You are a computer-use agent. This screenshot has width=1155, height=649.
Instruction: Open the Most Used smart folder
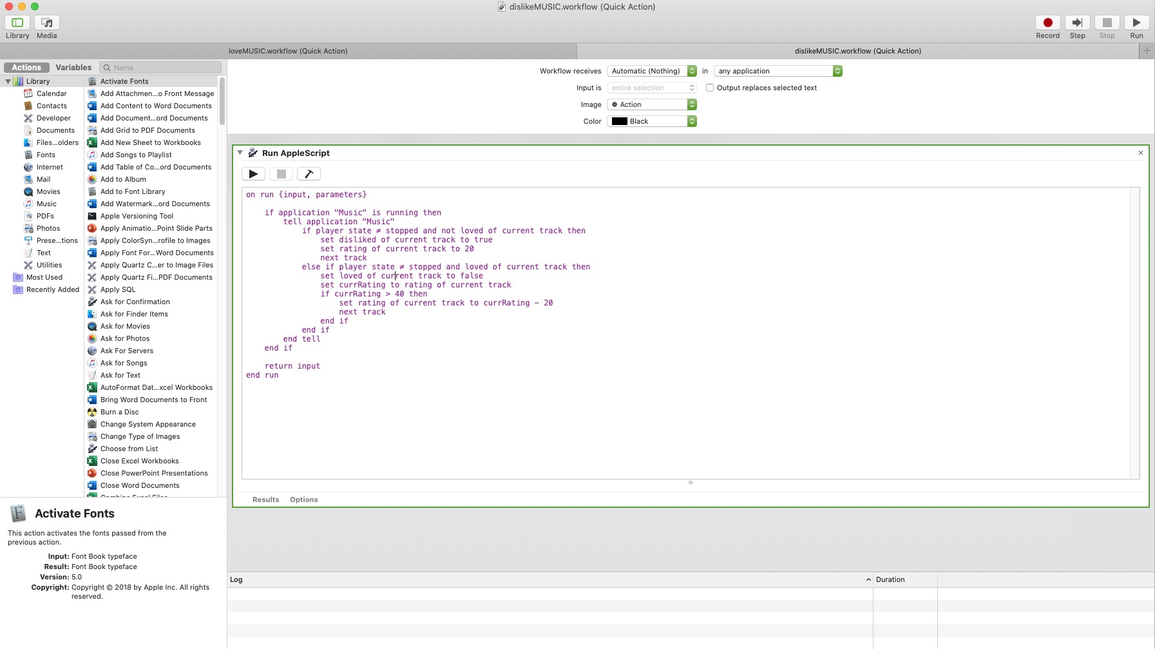(44, 277)
